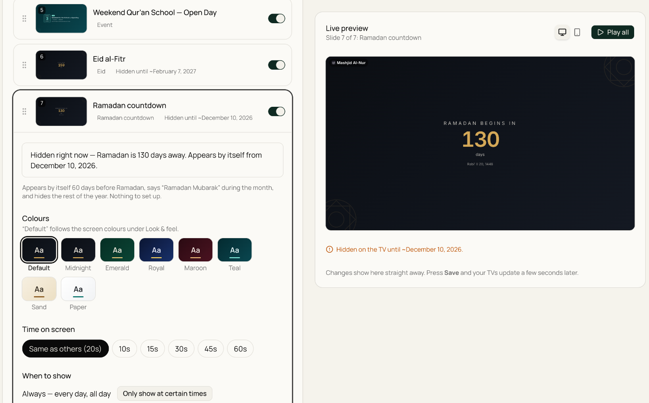Set time on screen to 15s

point(152,349)
